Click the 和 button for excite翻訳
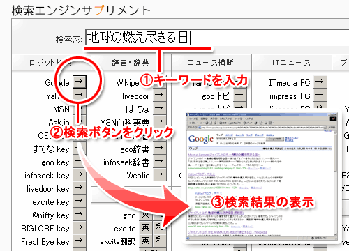Viewport: 349px width, 251px height. 160,241
